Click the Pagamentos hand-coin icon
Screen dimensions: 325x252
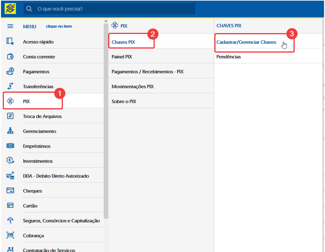(x=10, y=71)
